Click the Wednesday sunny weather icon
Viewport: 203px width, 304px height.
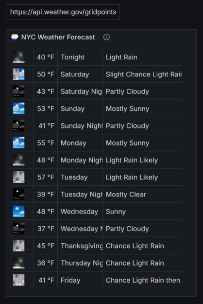[x=18, y=211]
